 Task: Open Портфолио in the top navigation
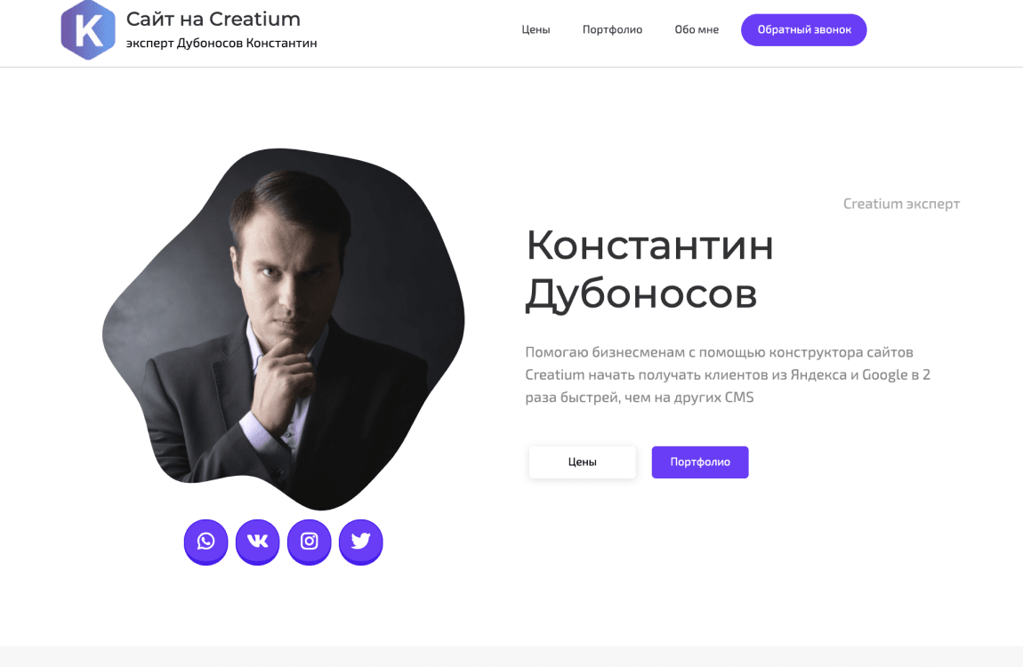point(612,29)
